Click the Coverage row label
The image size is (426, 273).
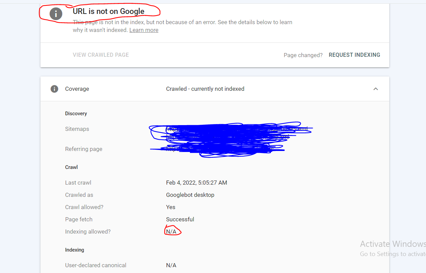[77, 89]
